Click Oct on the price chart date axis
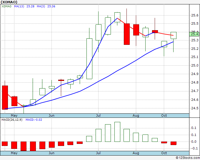This screenshot has width=200, height=160. tap(164, 115)
